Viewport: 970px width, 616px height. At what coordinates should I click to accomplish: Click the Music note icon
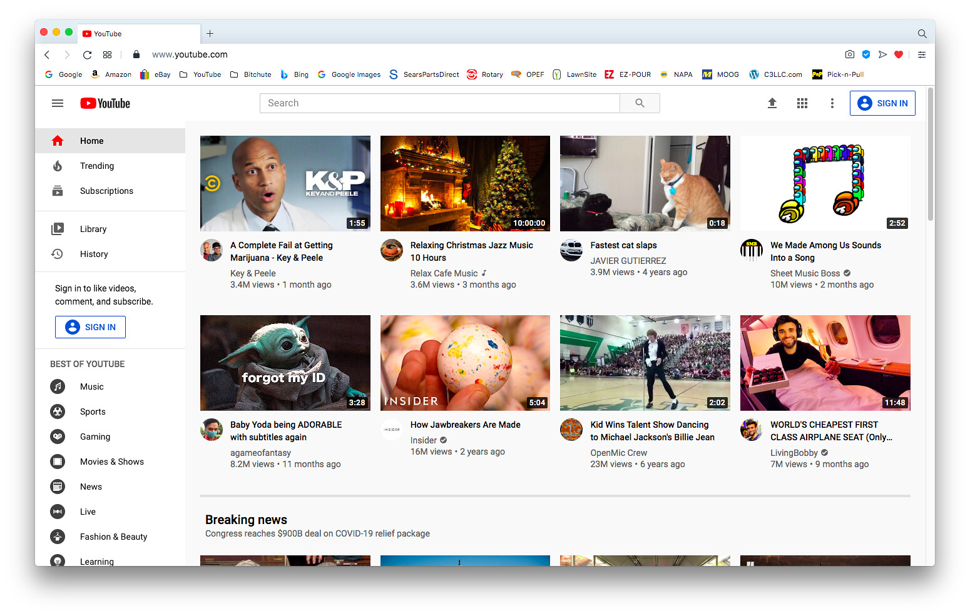(x=58, y=386)
